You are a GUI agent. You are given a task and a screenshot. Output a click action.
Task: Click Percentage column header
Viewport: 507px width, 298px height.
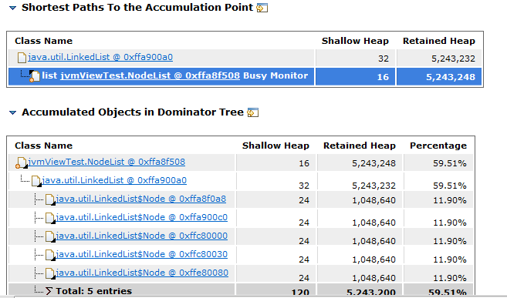click(438, 146)
